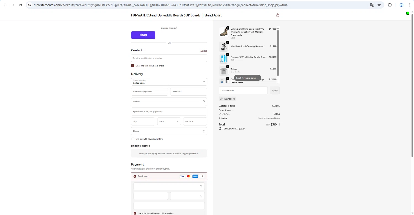Viewport: 414px width, 215px height.
Task: Show the +5 more card types
Action: coord(202,176)
